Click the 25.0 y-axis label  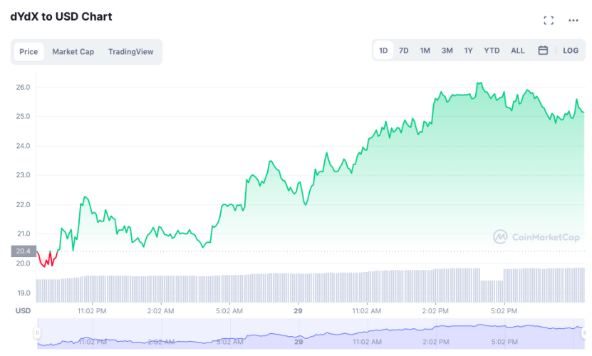click(x=23, y=116)
